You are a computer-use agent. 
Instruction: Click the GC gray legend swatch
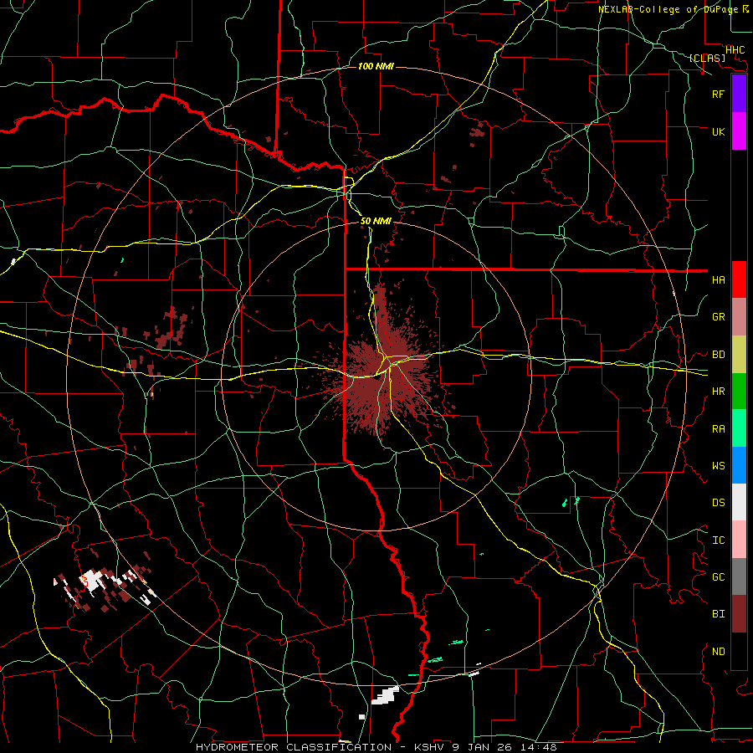739,576
